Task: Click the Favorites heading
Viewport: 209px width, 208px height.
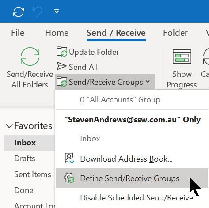Action: [x=33, y=126]
